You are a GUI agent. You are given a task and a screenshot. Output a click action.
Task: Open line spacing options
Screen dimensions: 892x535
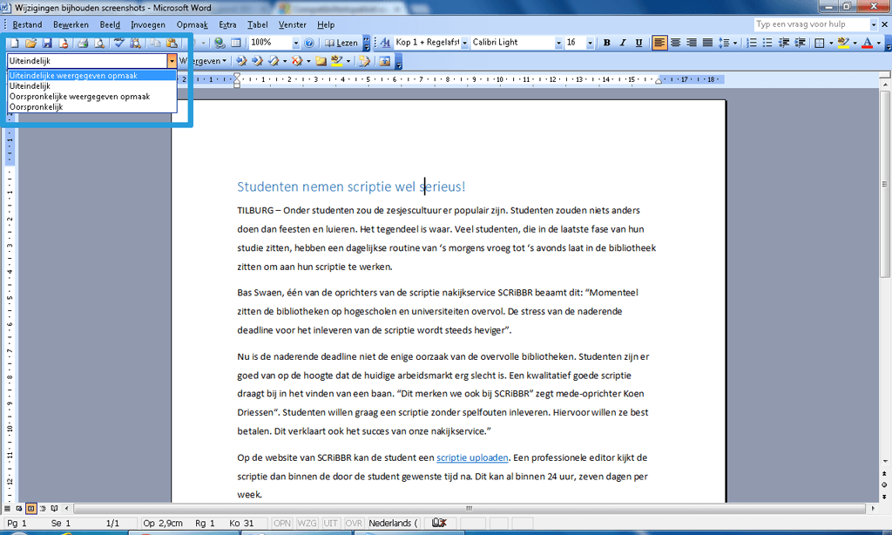pos(724,43)
